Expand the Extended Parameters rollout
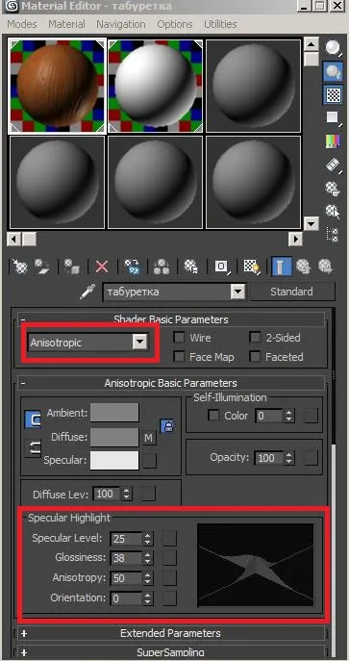 pos(170,633)
